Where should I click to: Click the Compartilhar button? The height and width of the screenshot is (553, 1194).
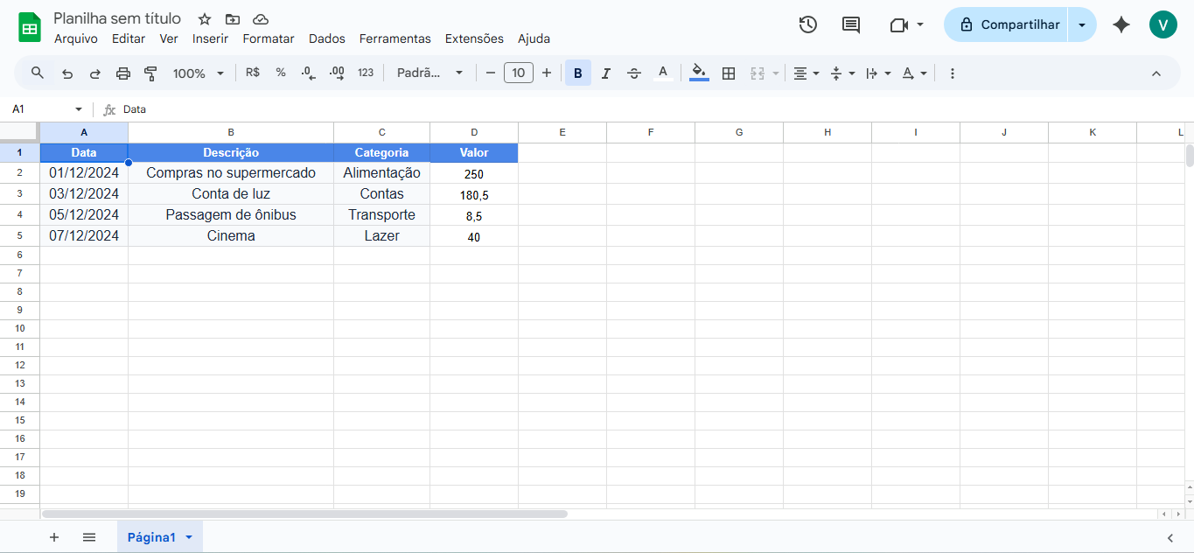pos(1009,24)
